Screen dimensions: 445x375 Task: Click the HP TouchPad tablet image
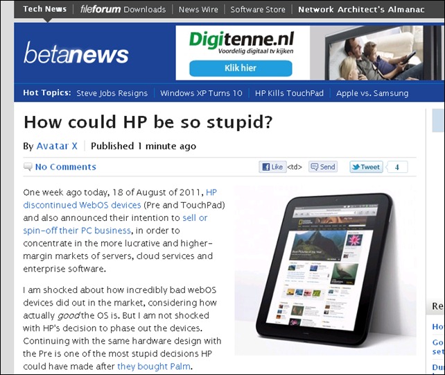pyautogui.click(x=326, y=271)
